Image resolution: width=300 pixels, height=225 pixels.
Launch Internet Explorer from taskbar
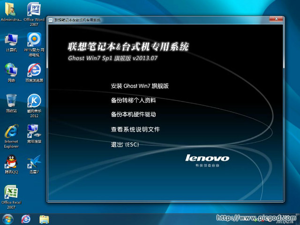[x=26, y=219]
